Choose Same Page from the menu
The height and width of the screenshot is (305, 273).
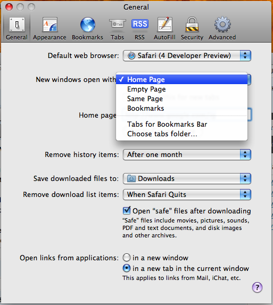181,98
